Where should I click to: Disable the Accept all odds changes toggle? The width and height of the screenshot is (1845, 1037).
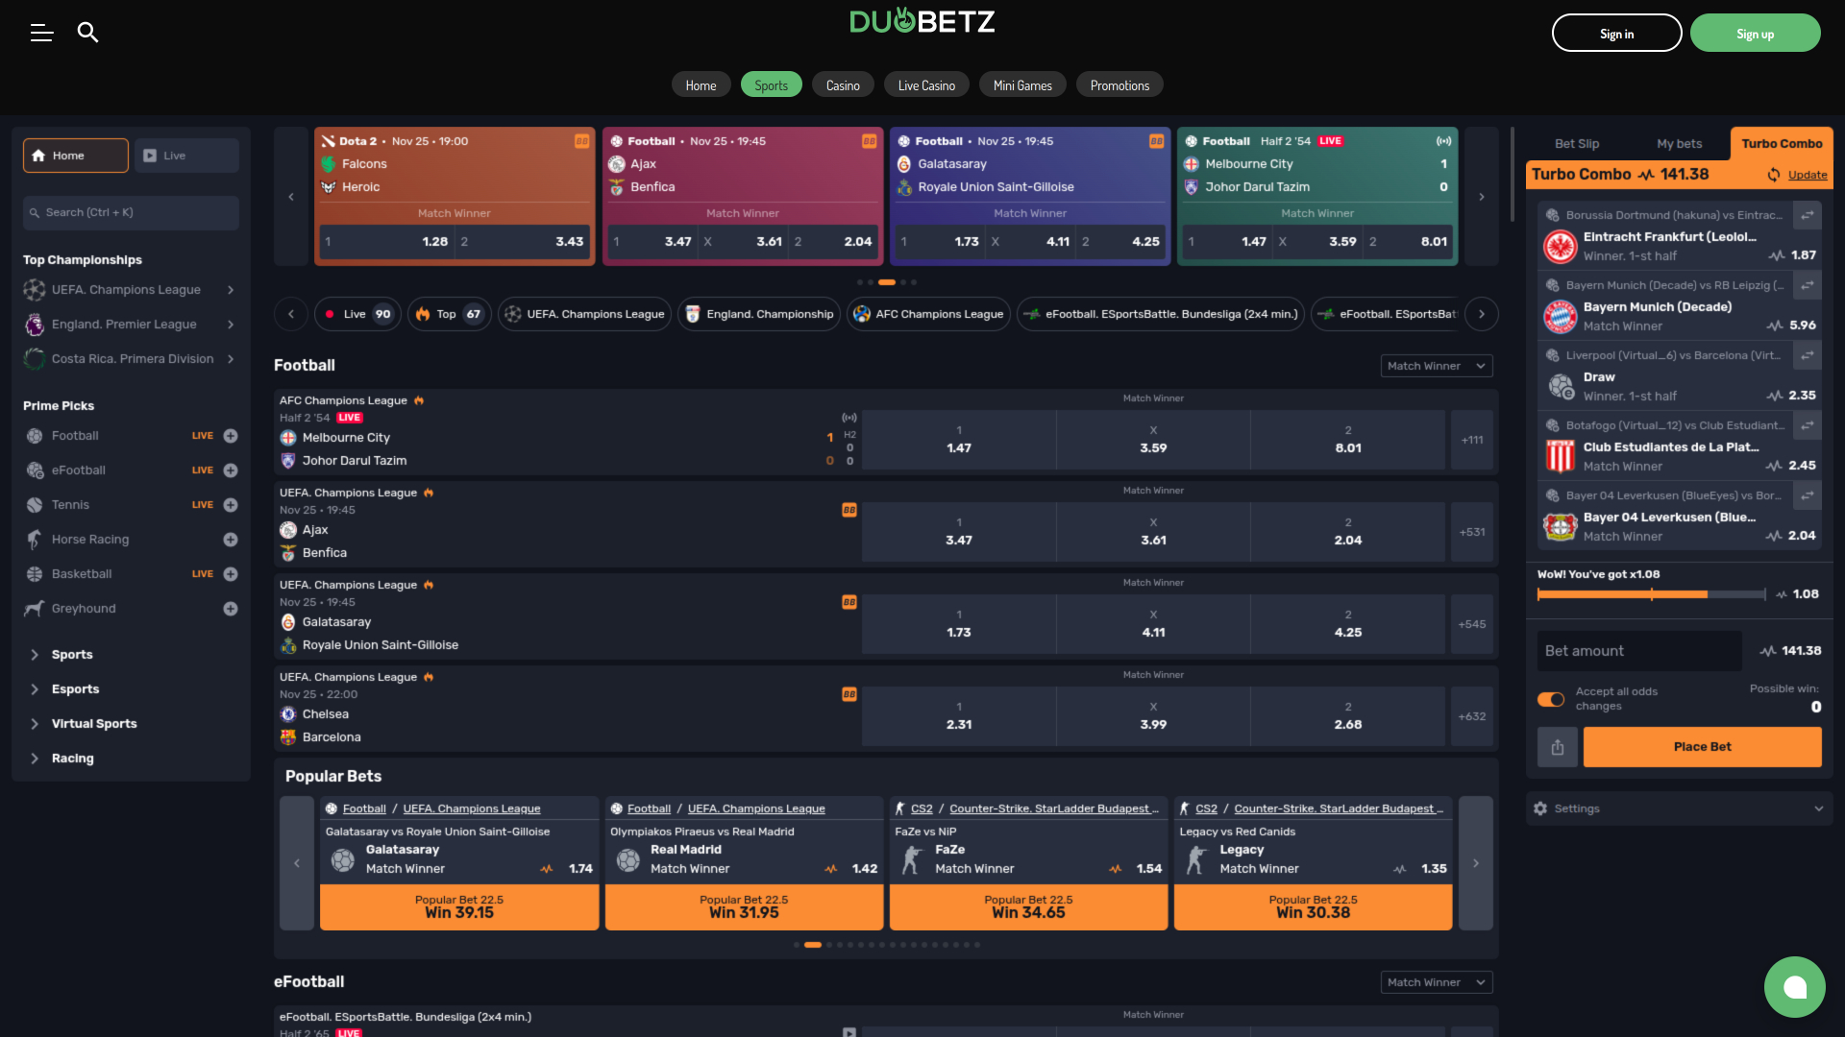coord(1550,699)
